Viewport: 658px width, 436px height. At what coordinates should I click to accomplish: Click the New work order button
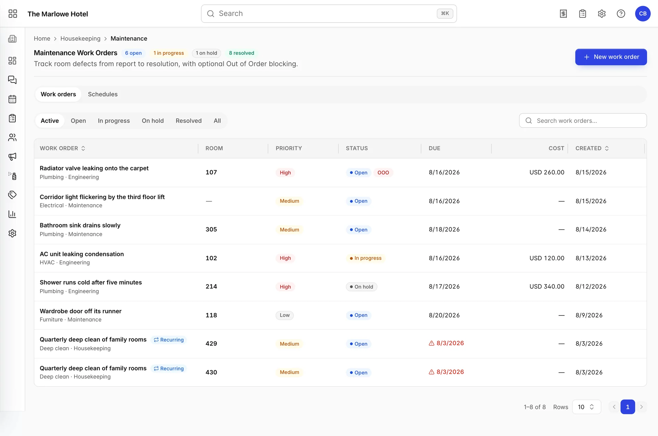click(x=611, y=57)
